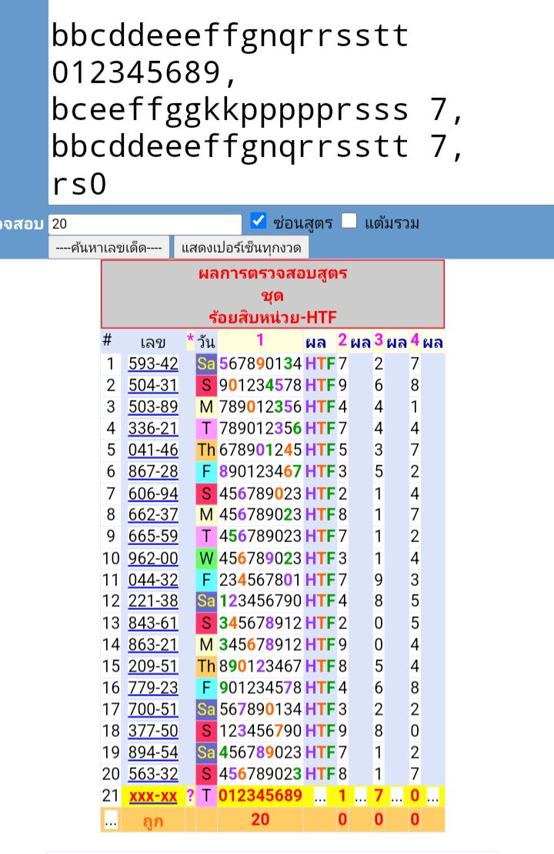The width and height of the screenshot is (554, 854).
Task: Click the เลข column header
Action: pos(153,342)
